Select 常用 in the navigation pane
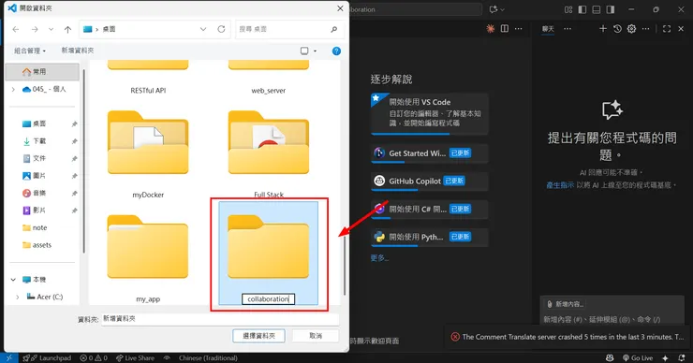The width and height of the screenshot is (693, 363). [42, 71]
